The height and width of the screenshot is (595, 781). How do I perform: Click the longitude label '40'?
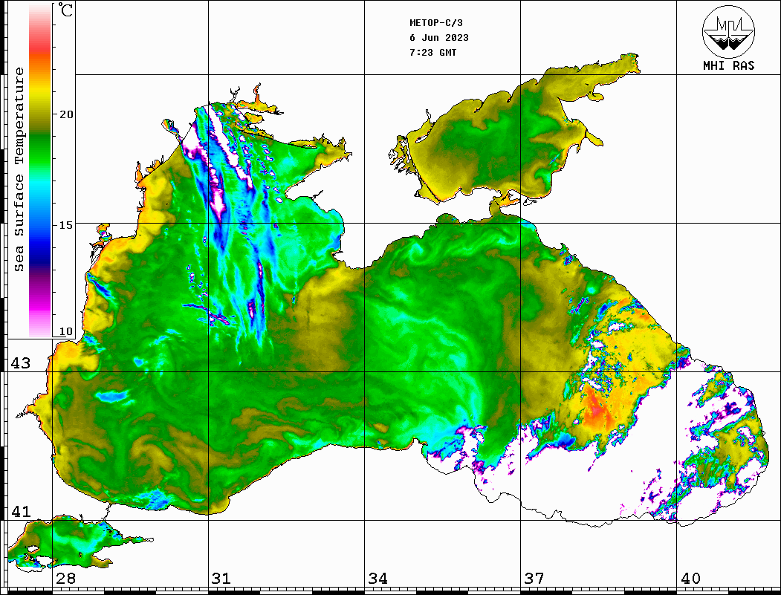coord(690,579)
